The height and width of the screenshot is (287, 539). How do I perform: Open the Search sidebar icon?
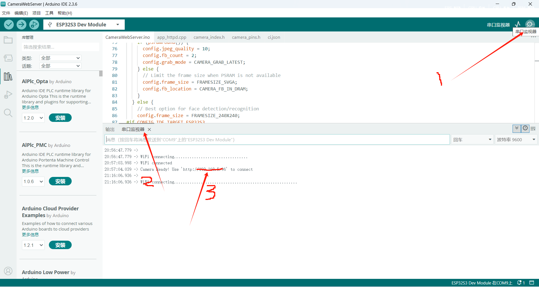coord(8,113)
